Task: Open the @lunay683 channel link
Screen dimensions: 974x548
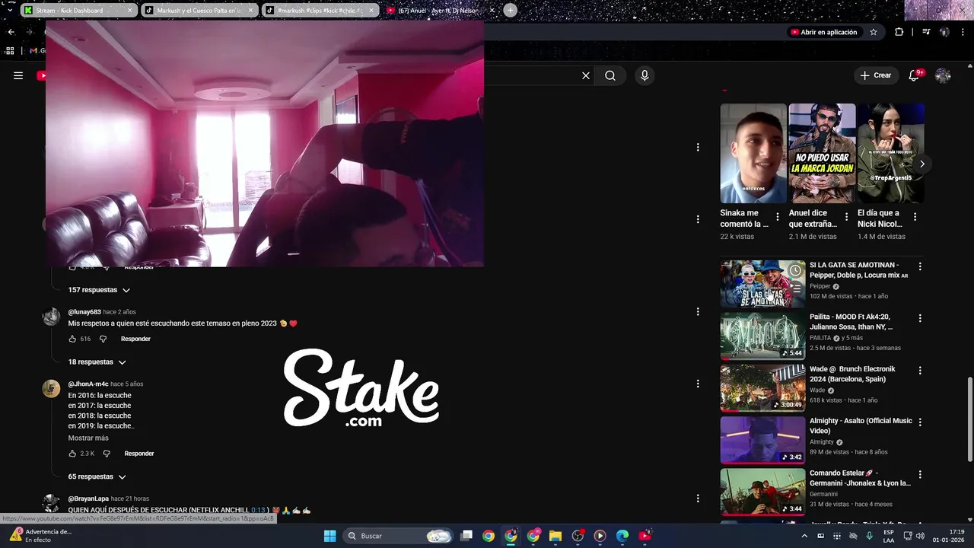Action: point(84,312)
